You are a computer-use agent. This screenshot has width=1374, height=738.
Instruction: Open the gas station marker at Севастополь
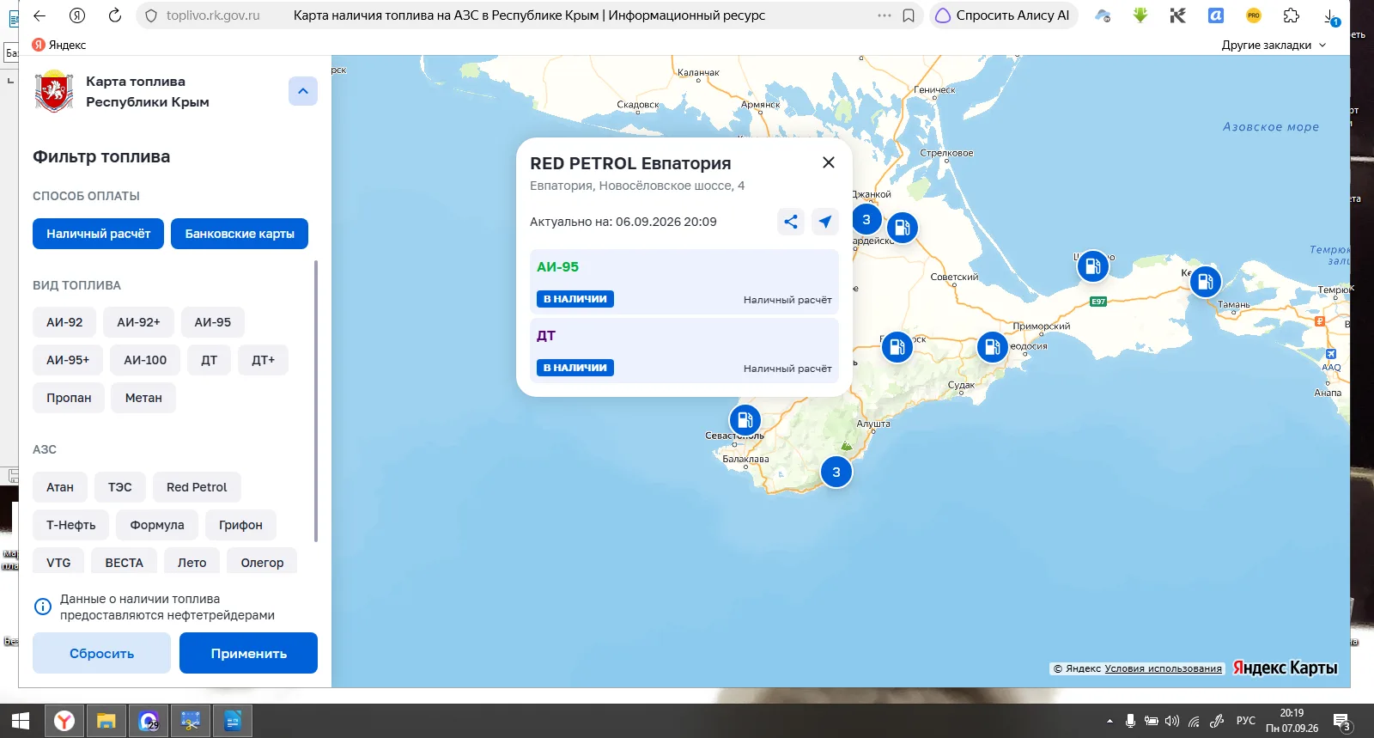coord(745,420)
